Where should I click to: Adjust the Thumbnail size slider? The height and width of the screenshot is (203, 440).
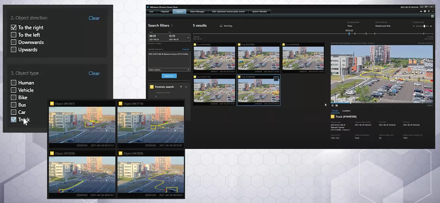[424, 26]
